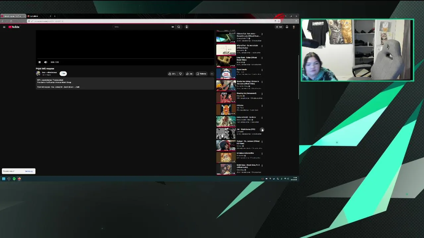Start voice search with the microphone icon
This screenshot has height=238, width=424.
186,27
